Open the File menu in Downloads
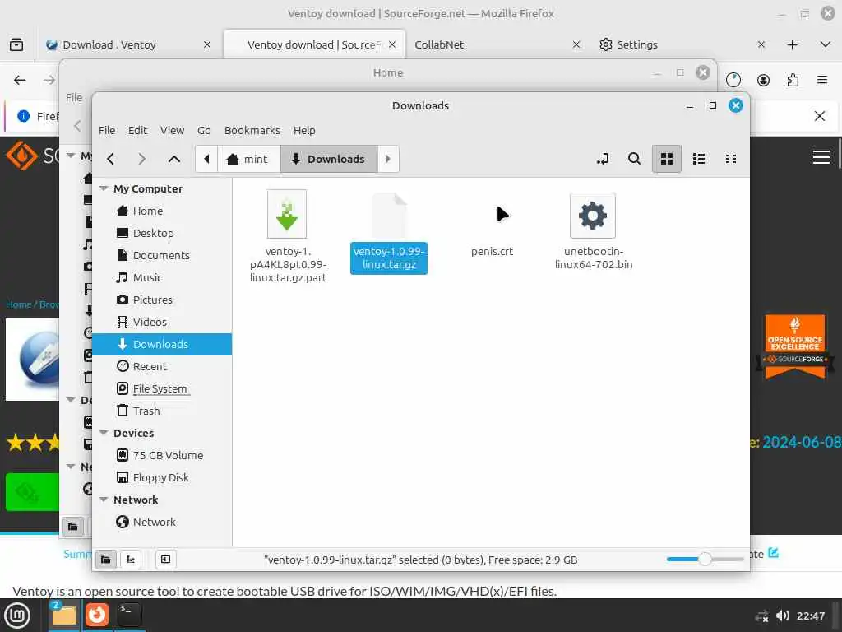The width and height of the screenshot is (842, 632). 107,130
